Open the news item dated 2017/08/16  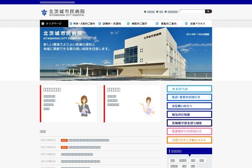tap(81, 161)
